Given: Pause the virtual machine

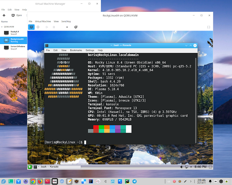Looking at the screenshot, I should pyautogui.click(x=54, y=27).
